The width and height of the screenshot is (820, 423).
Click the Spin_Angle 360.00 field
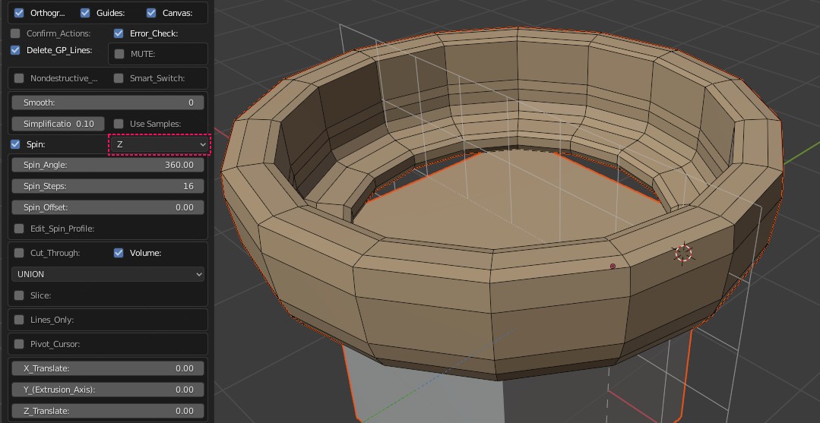pos(108,165)
